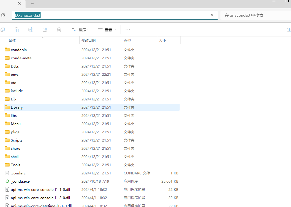Viewport: 291px width, 207px height.
Task: Click the 1 KB size of .condarc
Action: pos(174,173)
